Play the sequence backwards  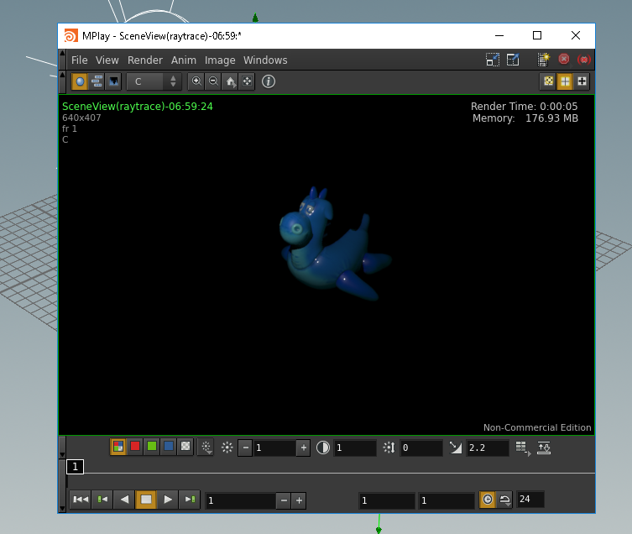[124, 500]
